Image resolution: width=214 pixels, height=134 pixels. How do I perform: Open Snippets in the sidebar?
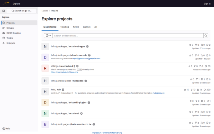click(x=19, y=43)
